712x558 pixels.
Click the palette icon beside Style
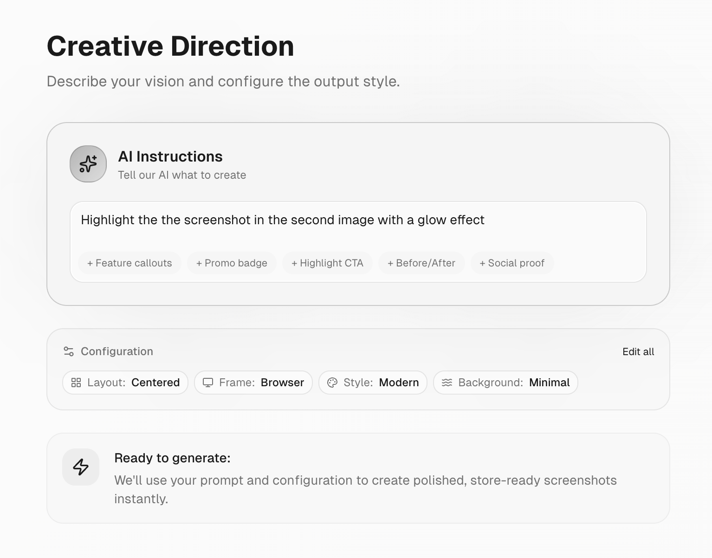(x=332, y=383)
